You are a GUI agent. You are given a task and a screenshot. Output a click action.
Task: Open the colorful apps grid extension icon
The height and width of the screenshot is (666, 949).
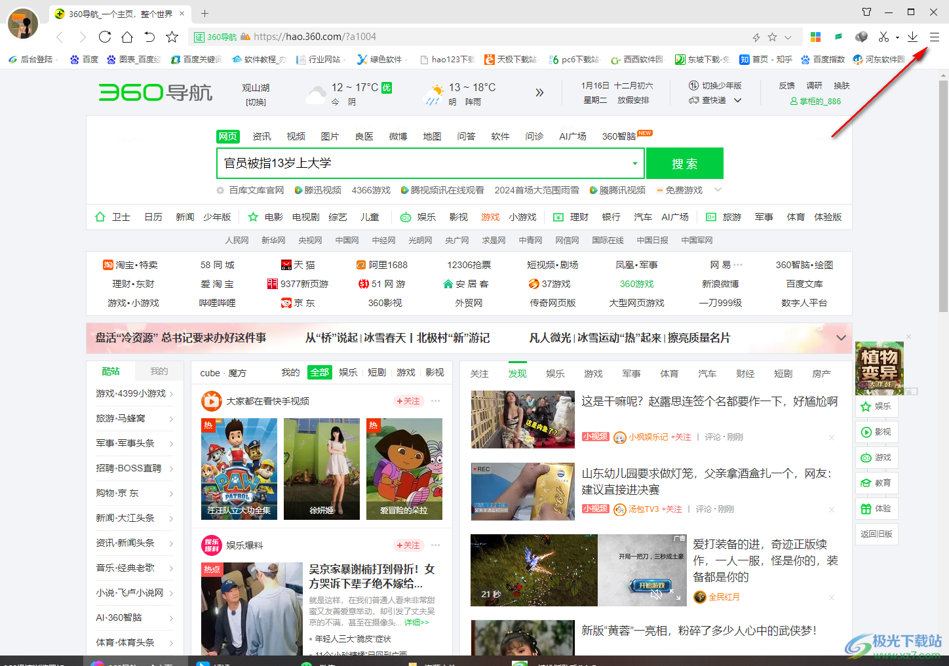[816, 37]
